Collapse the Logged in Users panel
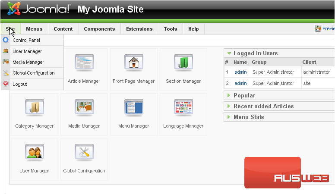Screen dimensions: 335x194 255,53
